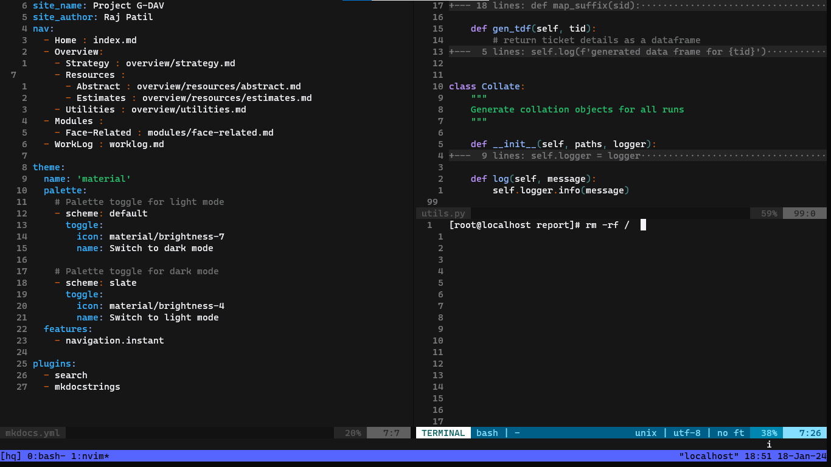The width and height of the screenshot is (831, 467).
Task: Expand fold '5 lines: self.log(f'generated data frame'
Action: pyautogui.click(x=638, y=52)
